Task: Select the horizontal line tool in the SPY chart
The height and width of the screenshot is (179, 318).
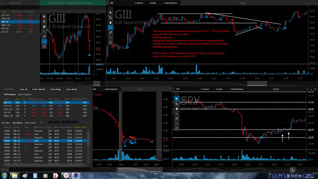Action: [x=177, y=124]
